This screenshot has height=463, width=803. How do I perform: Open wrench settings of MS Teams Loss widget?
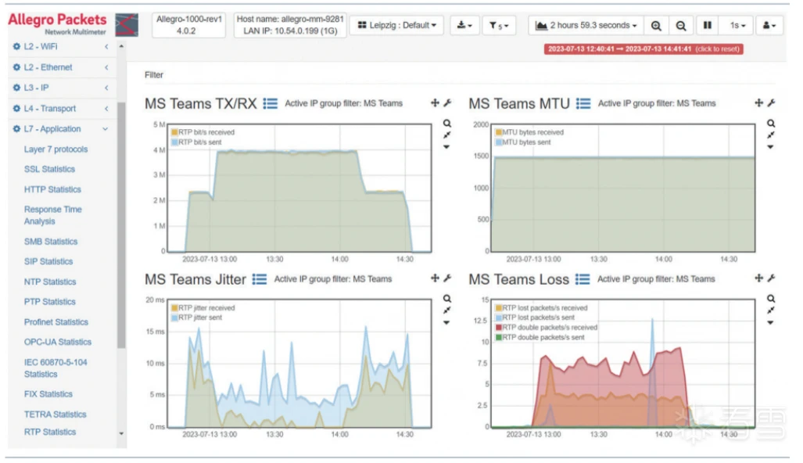[771, 278]
